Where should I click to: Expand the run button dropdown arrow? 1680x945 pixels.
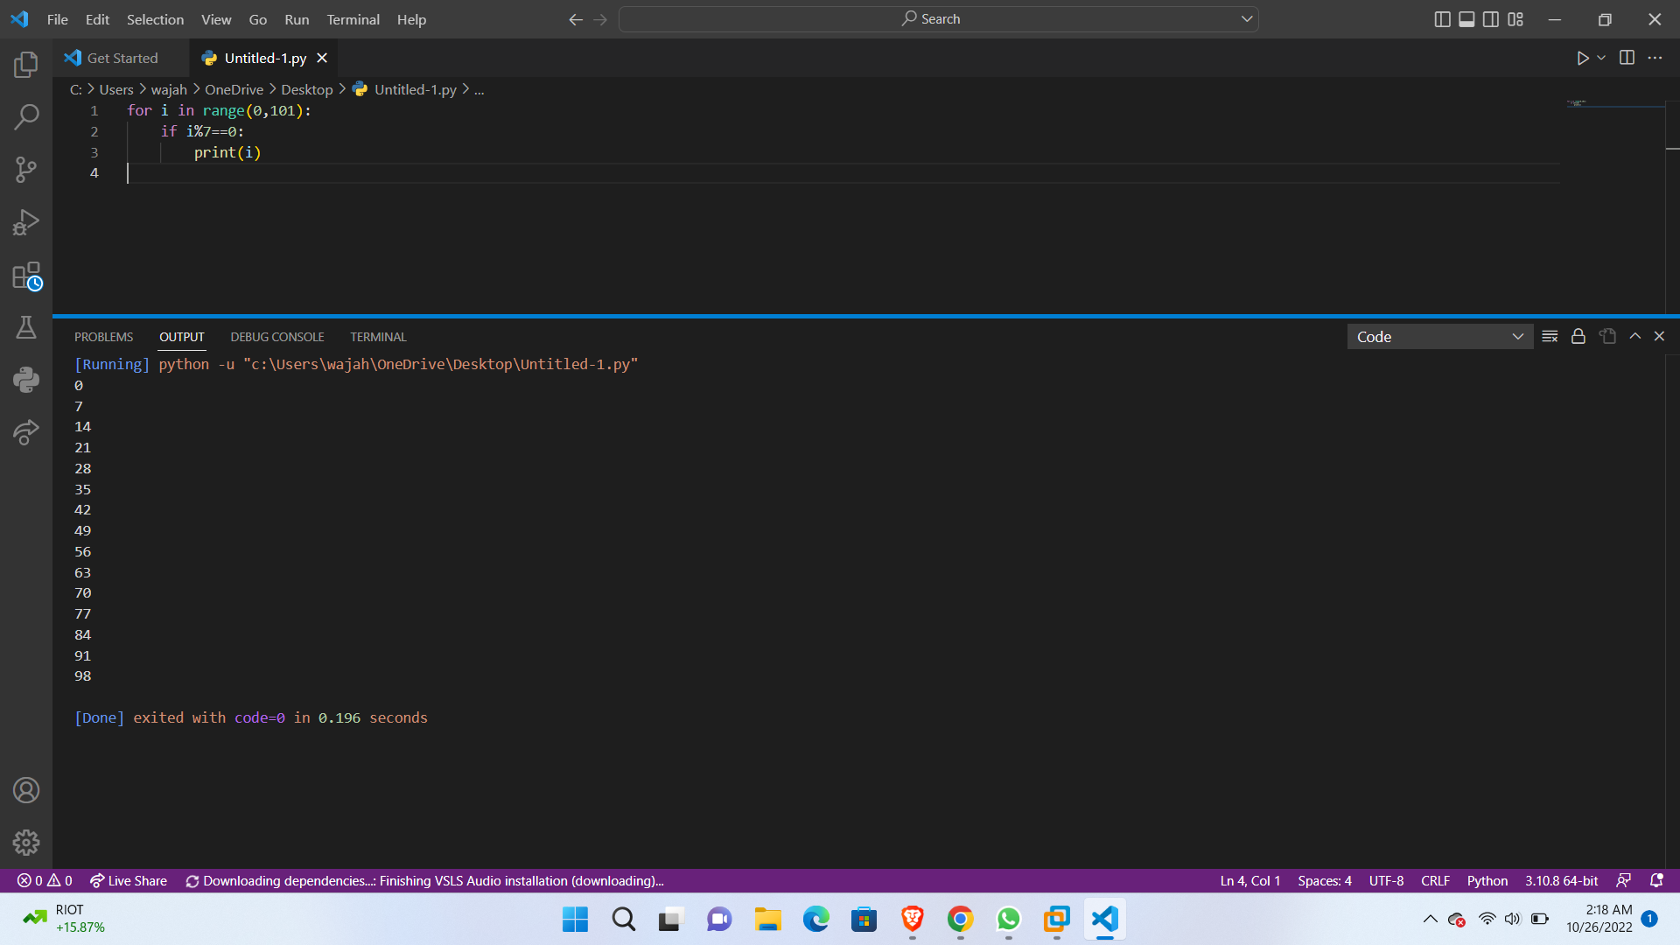1601,58
